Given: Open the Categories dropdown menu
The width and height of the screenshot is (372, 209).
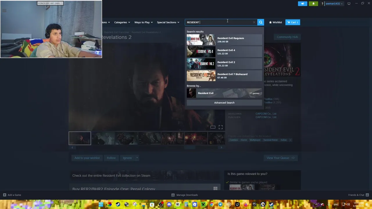Looking at the screenshot, I should (122, 22).
